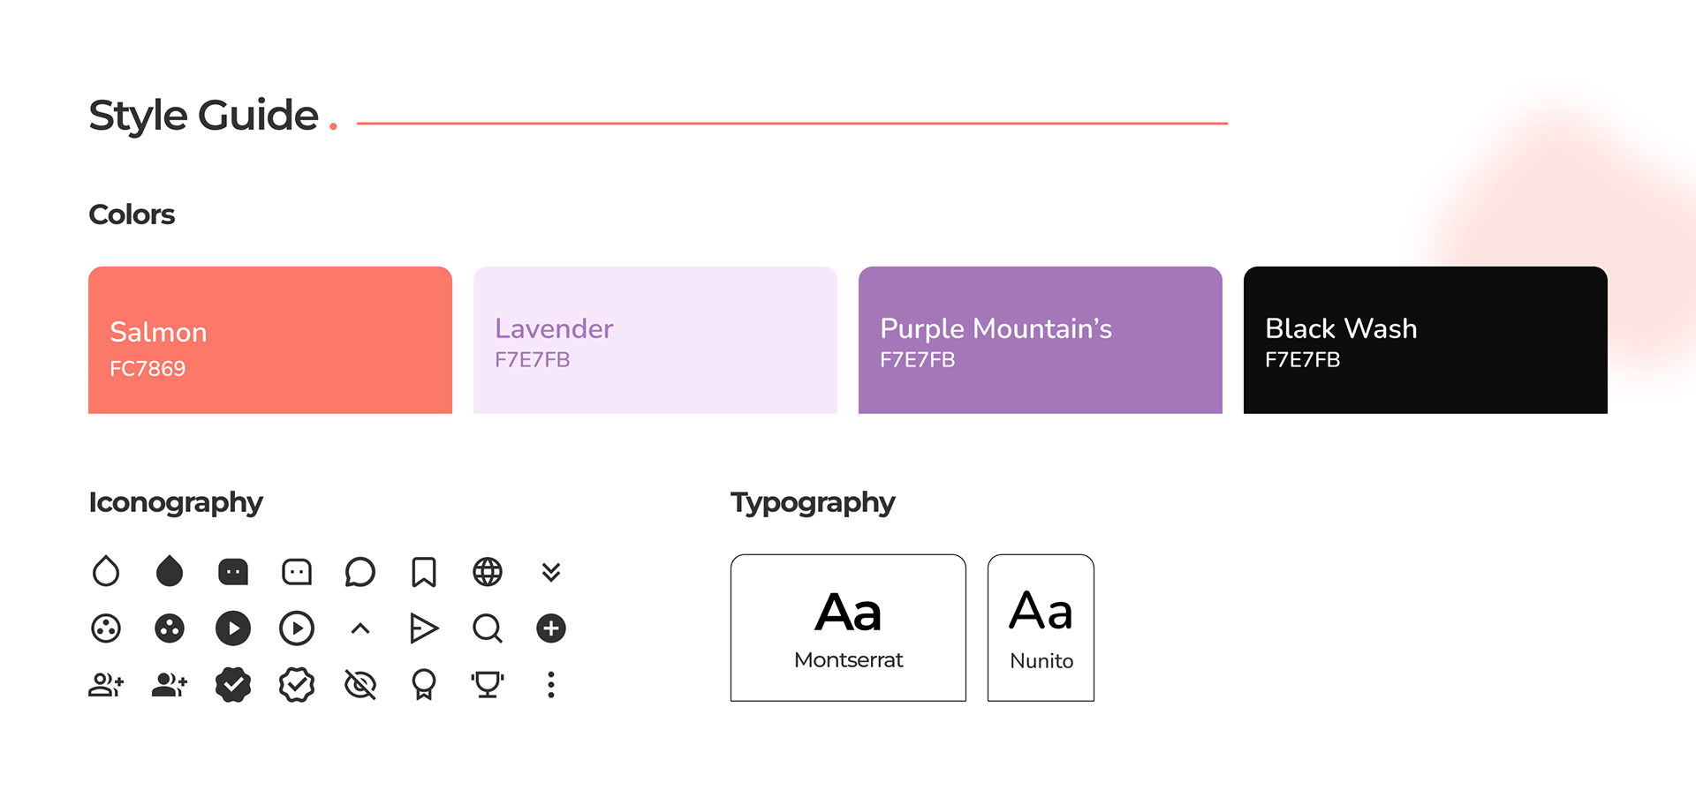Open the vertical three-dot more menu
Screen dimensions: 1696x790
click(551, 684)
